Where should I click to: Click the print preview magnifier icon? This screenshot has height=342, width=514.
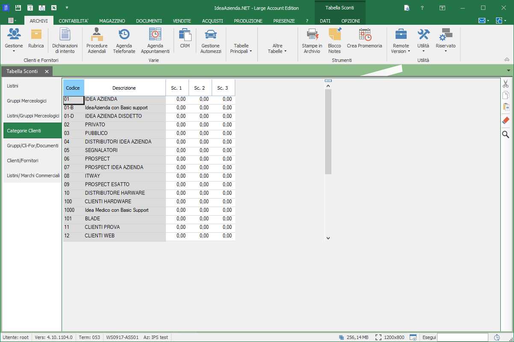coord(42,8)
